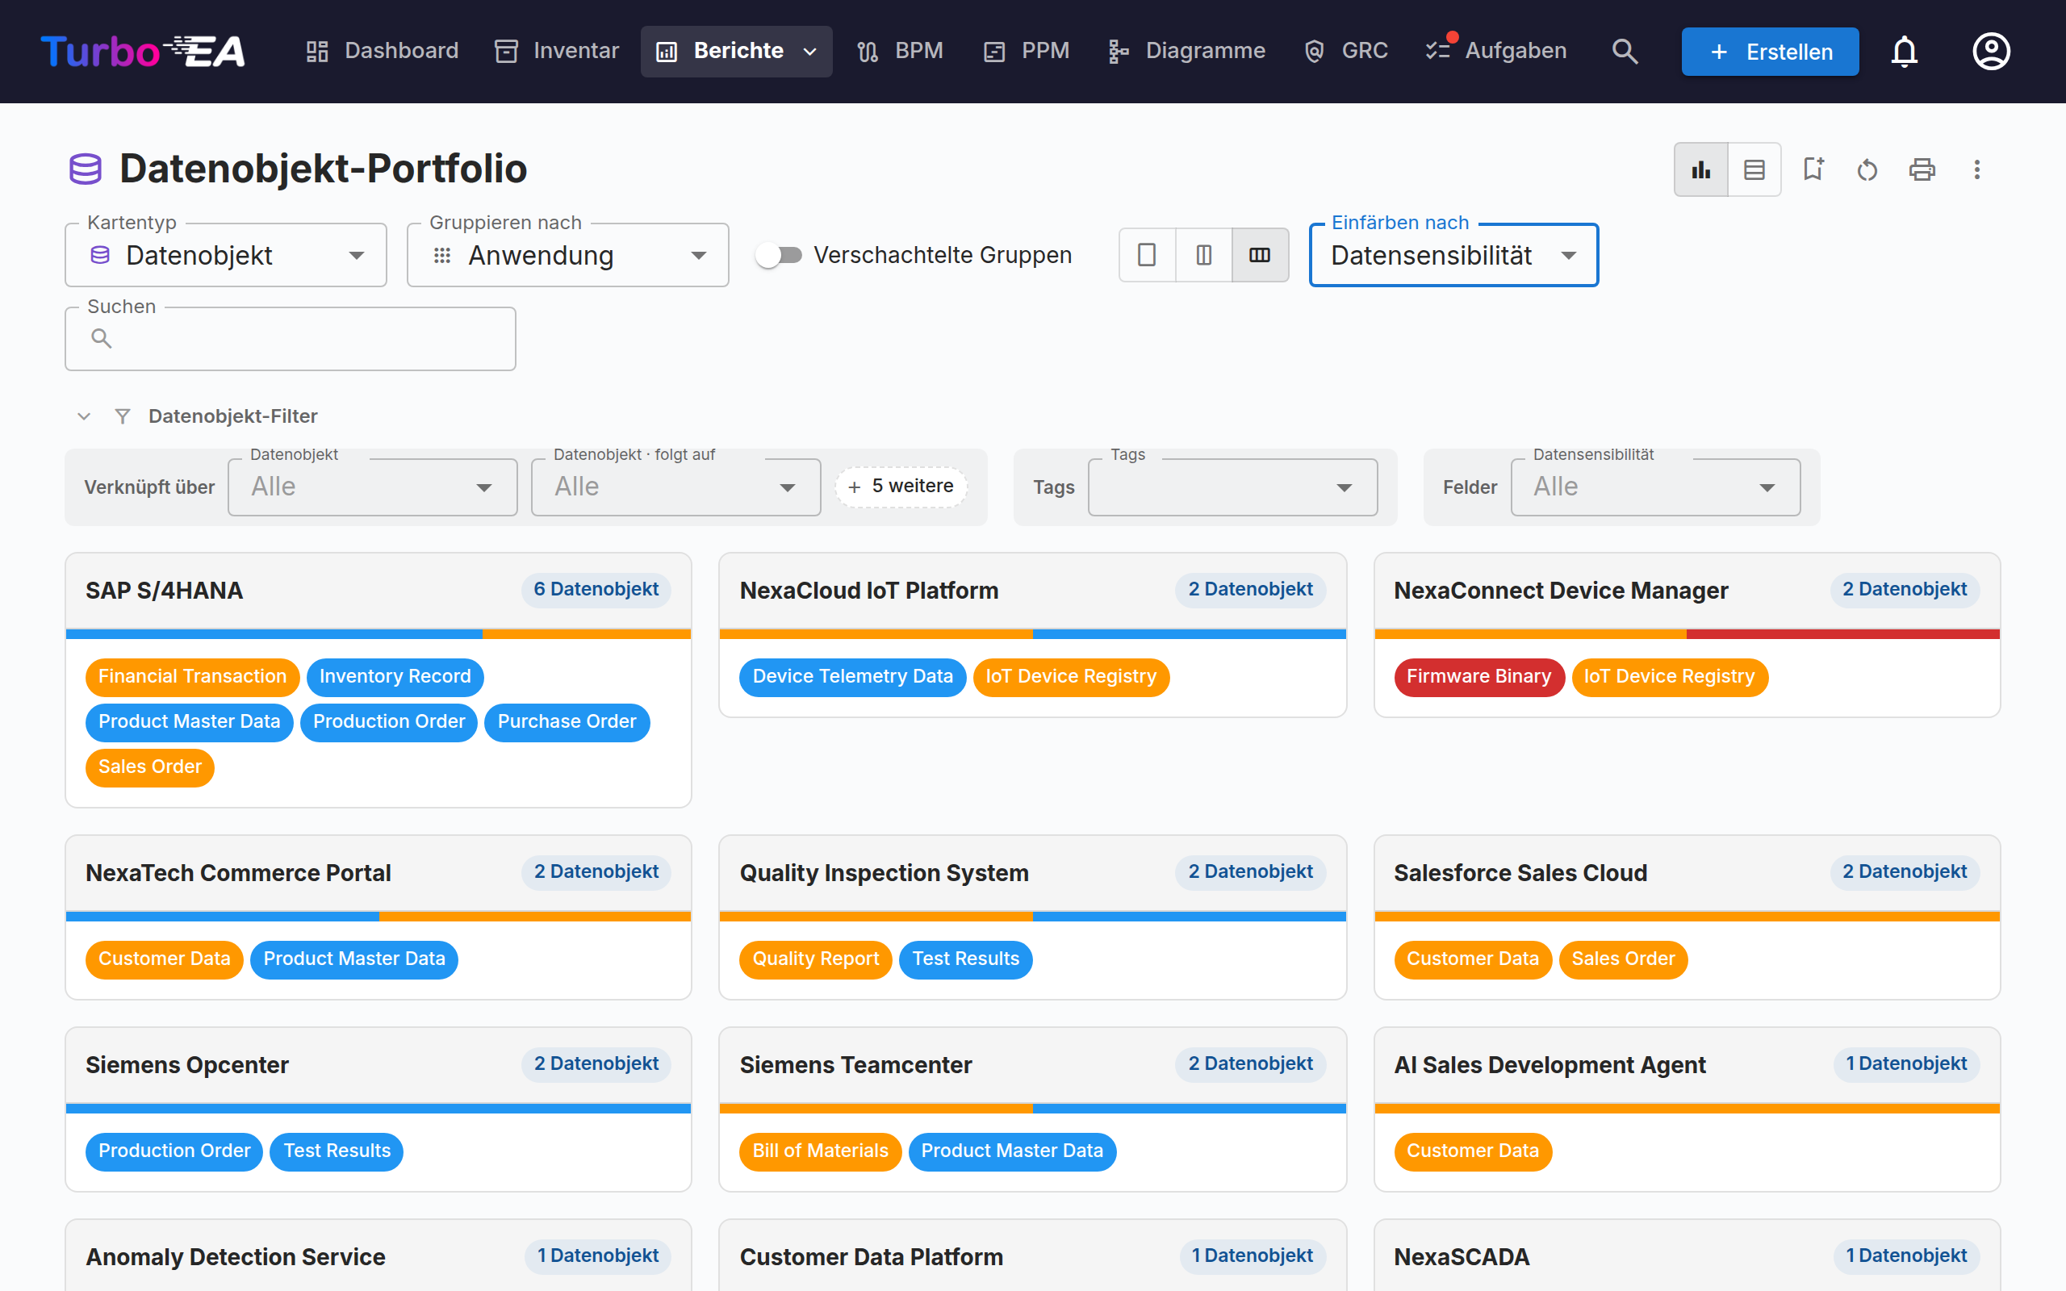Open the user account avatar menu
This screenshot has width=2066, height=1291.
coord(1991,51)
